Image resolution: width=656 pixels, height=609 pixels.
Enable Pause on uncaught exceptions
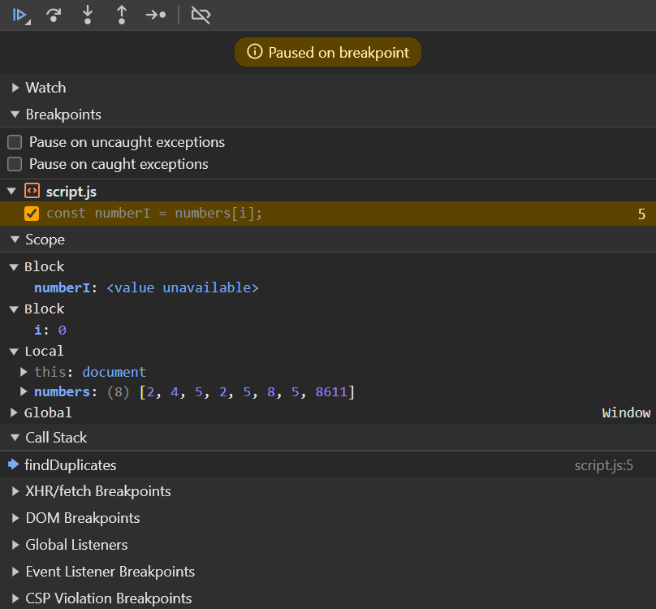[x=15, y=142]
